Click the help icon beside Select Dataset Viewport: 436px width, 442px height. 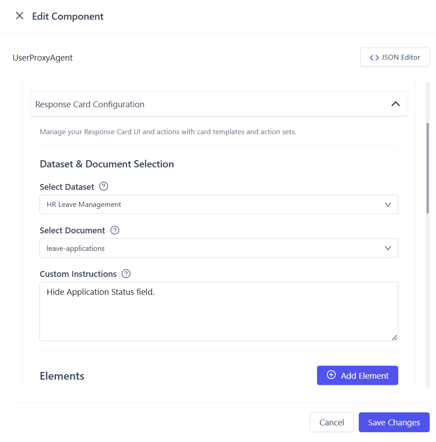[104, 187]
